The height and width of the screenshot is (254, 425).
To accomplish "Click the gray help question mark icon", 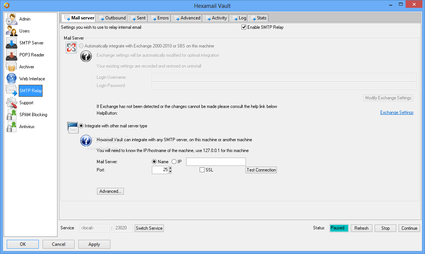I will pos(86,56).
